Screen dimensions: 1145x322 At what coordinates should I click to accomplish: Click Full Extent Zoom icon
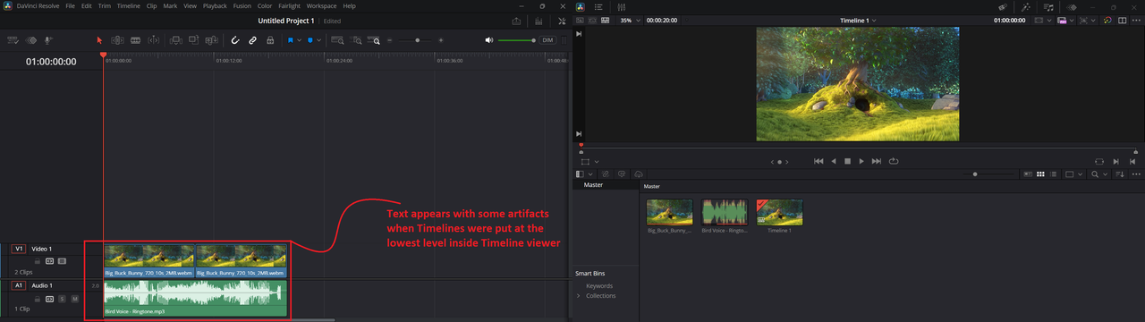tap(337, 40)
